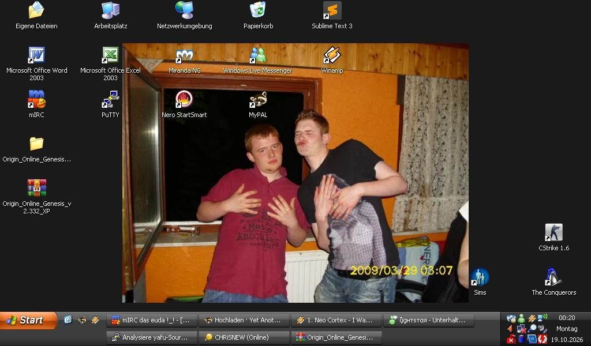Screen dimensions: 591x346
Task: Click the red security alert shield tray icon
Action: click(511, 339)
